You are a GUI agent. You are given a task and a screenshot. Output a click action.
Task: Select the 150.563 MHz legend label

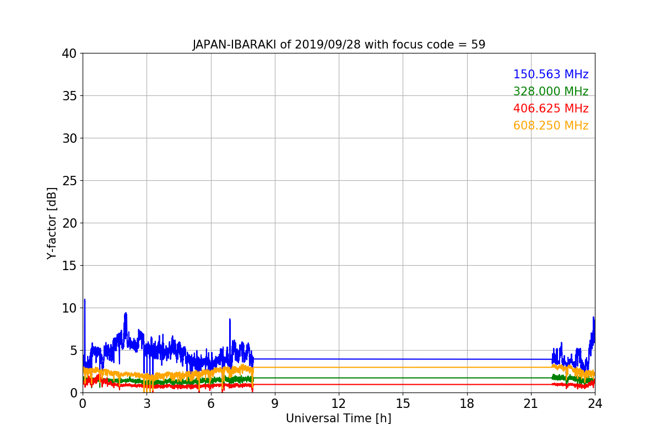click(x=551, y=74)
